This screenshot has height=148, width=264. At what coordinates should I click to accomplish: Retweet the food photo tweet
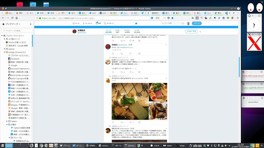122,122
